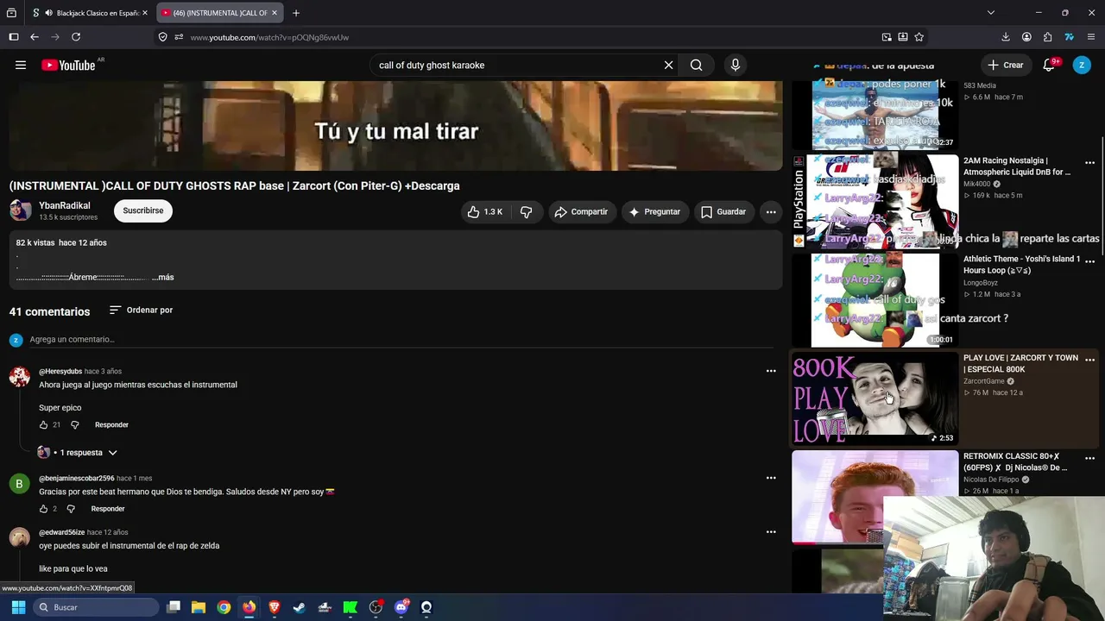Select the INSTRUMENTAL CALL OF YouTube tab
Screen dimensions: 1105x621
(220, 13)
